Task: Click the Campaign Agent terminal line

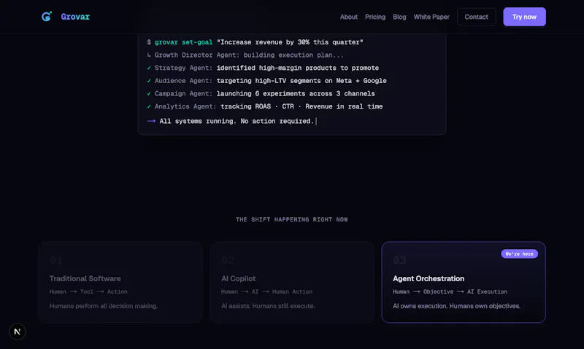Action: [261, 94]
